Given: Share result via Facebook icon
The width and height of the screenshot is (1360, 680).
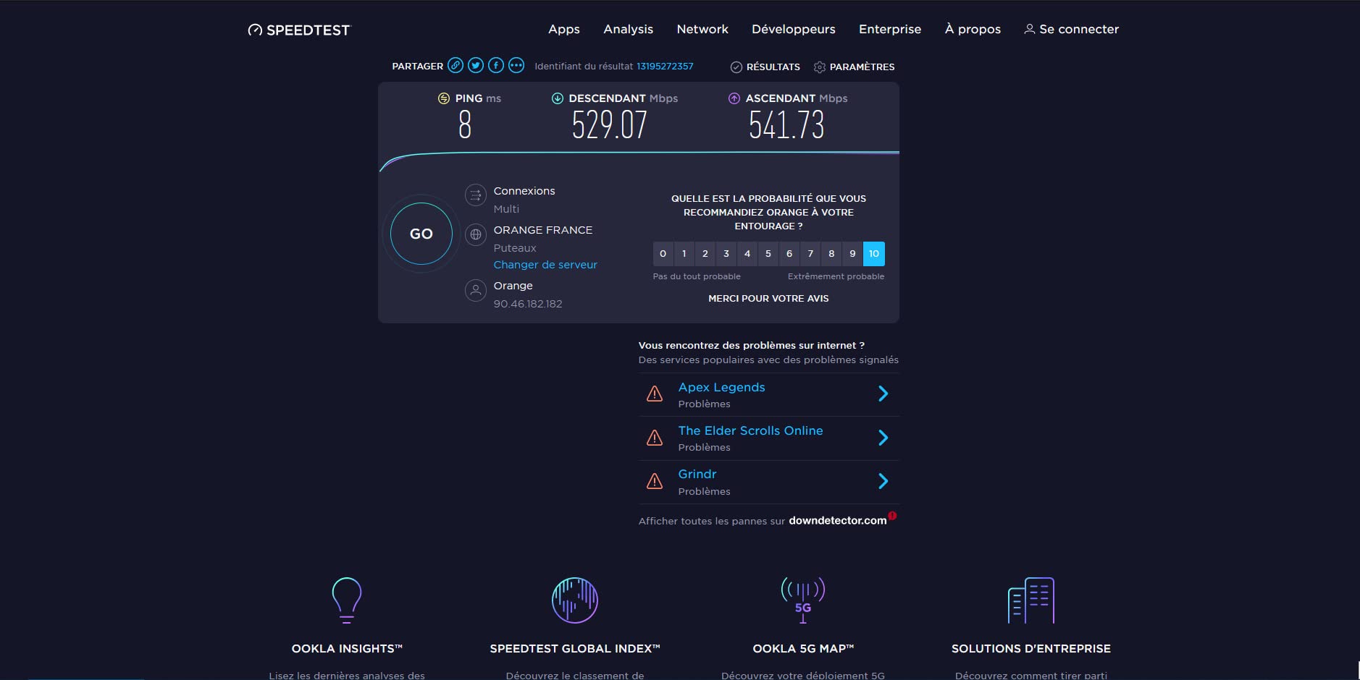Looking at the screenshot, I should [x=495, y=66].
